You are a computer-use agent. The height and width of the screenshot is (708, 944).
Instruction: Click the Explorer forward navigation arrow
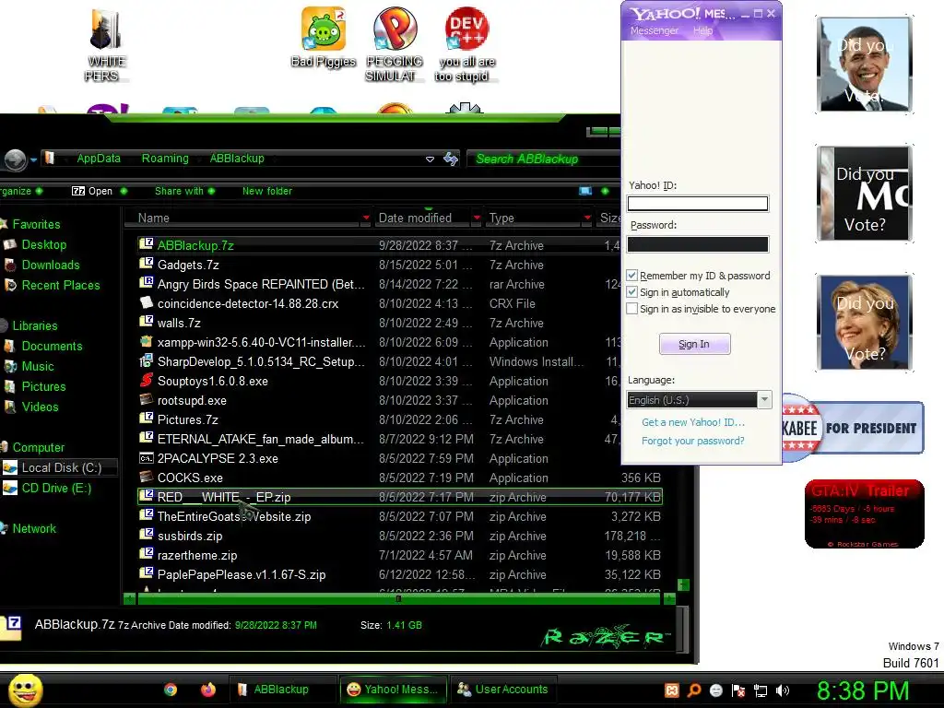(15, 159)
